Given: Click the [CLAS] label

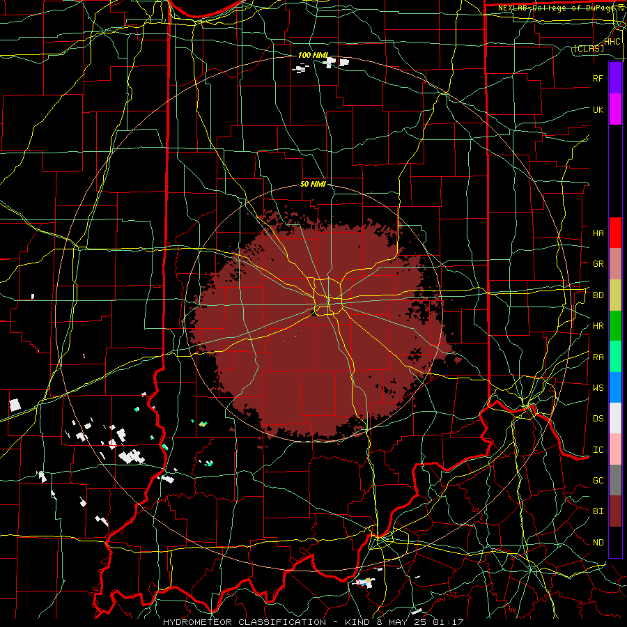Looking at the screenshot, I should (589, 49).
